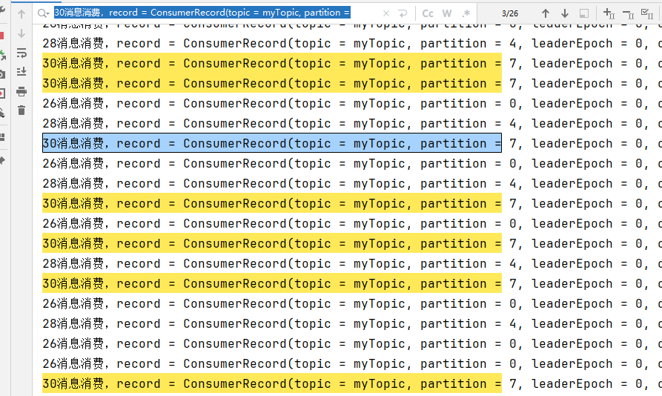Dump threads with camera icon
Screen dimensions: 662x396
click(x=1, y=74)
